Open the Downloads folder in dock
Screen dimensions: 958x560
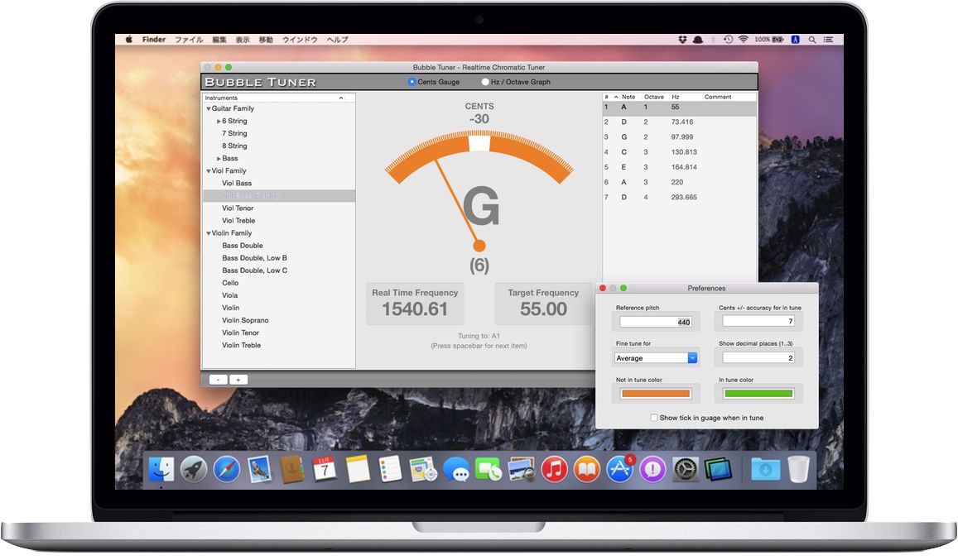(x=766, y=470)
